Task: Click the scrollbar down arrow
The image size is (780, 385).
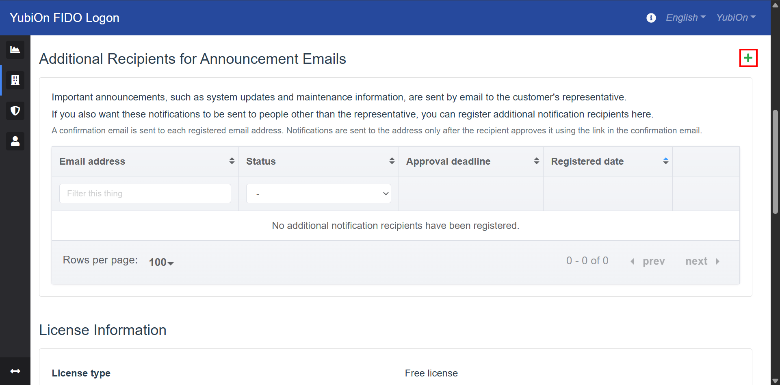Action: tap(775, 381)
